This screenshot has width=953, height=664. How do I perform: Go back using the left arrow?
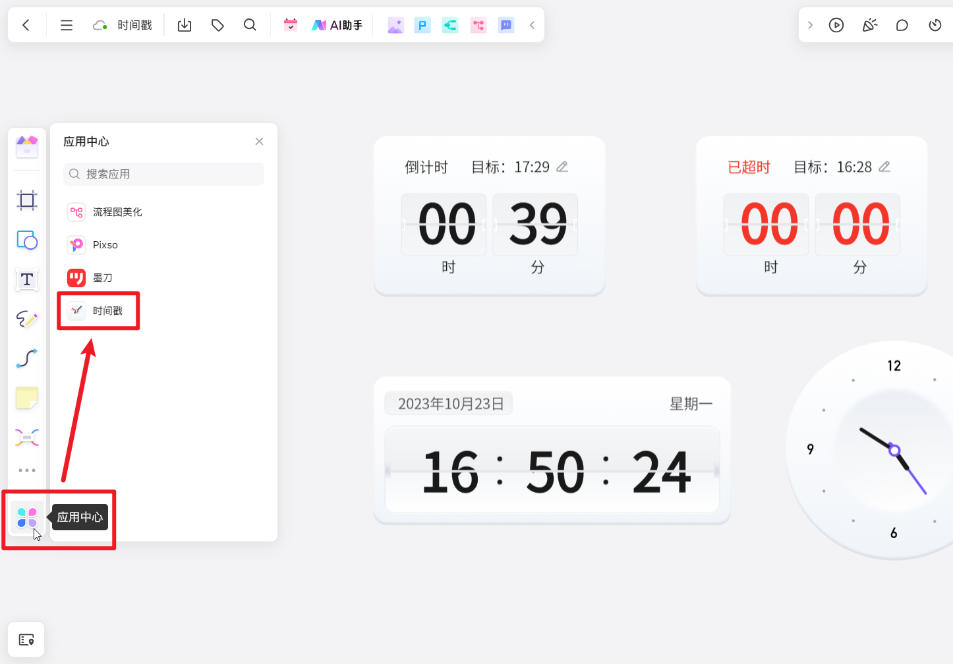tap(26, 25)
